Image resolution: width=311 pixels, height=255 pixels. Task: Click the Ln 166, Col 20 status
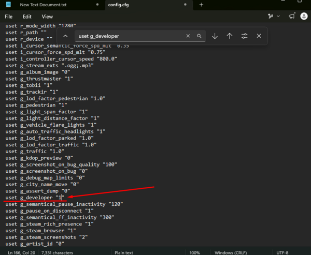[21, 252]
